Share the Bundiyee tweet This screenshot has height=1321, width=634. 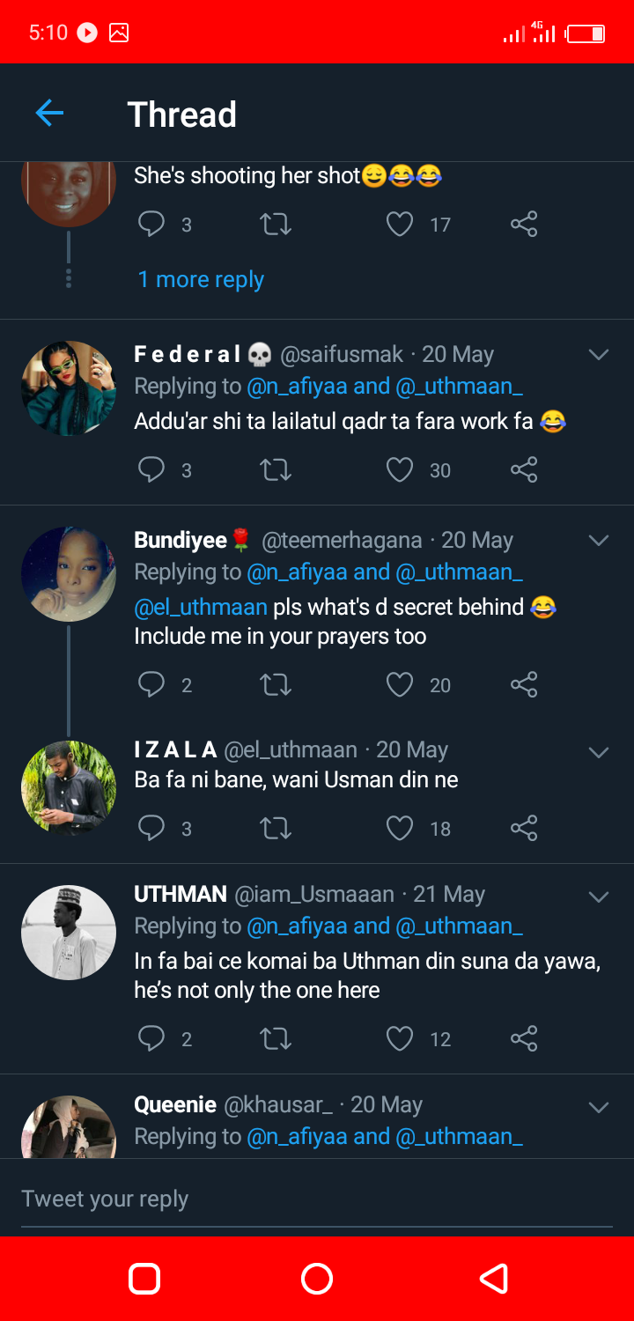tap(524, 685)
